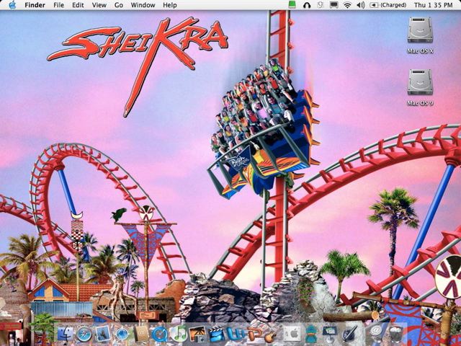This screenshot has width=461, height=346.
Task: Open the Go menu
Action: pos(118,5)
